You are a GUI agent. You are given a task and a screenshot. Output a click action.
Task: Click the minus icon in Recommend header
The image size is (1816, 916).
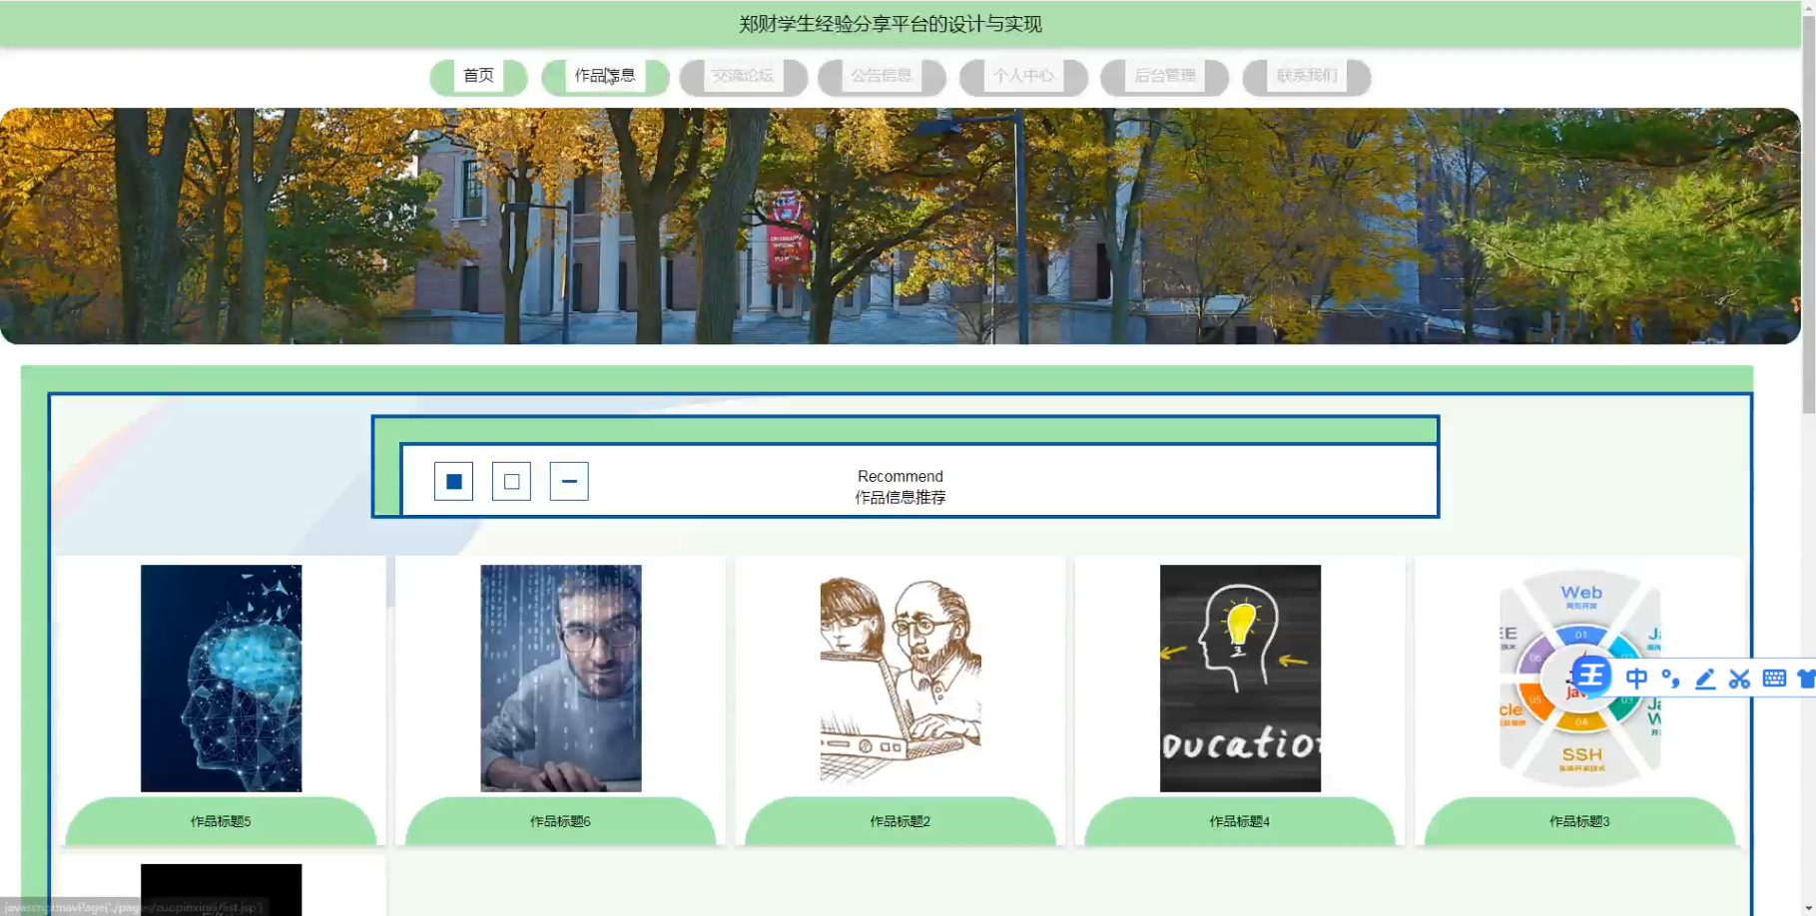coord(569,482)
